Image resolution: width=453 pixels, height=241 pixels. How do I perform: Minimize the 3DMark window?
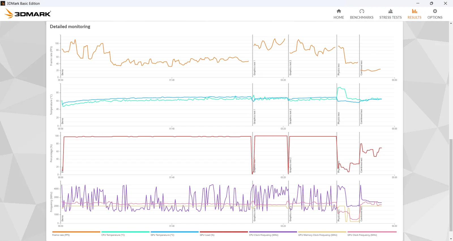418,3
